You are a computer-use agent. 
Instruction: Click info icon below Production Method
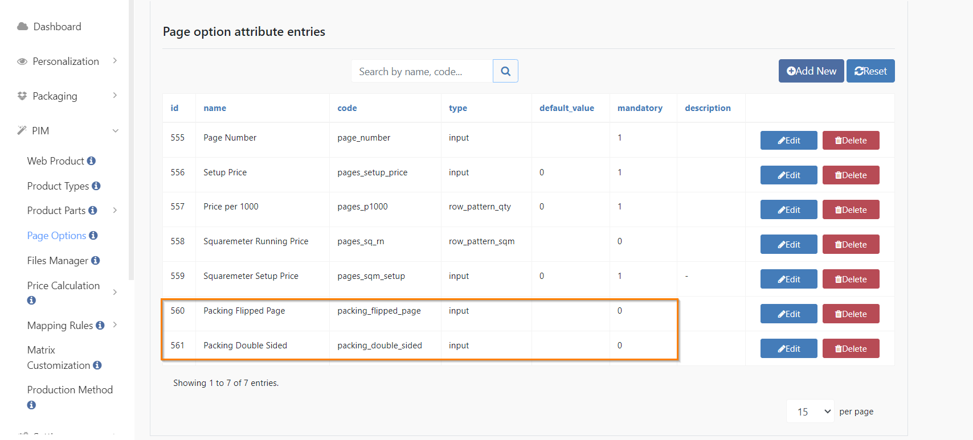pos(31,405)
